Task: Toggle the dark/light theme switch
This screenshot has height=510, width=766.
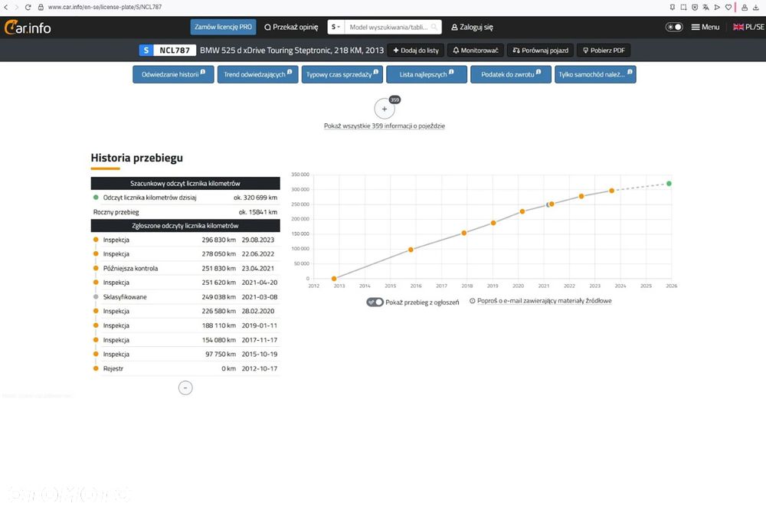Action: point(674,27)
